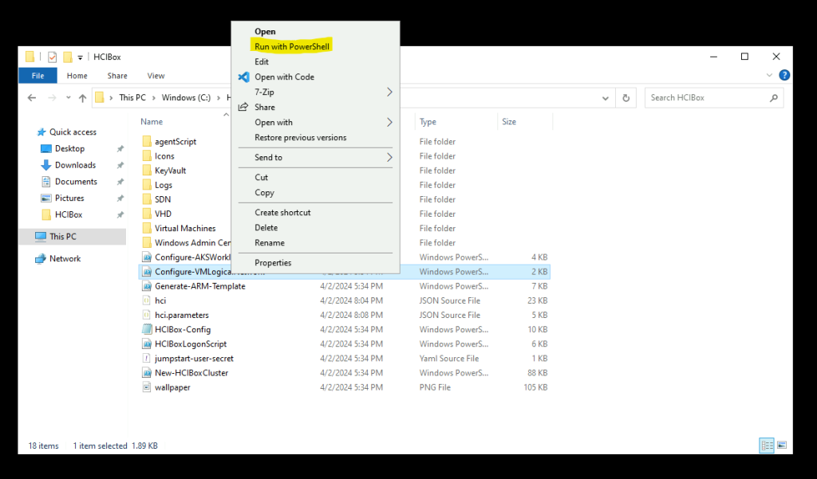Viewport: 817px width, 479px height.
Task: Expand the 7-Zip submenu
Action: tap(389, 92)
